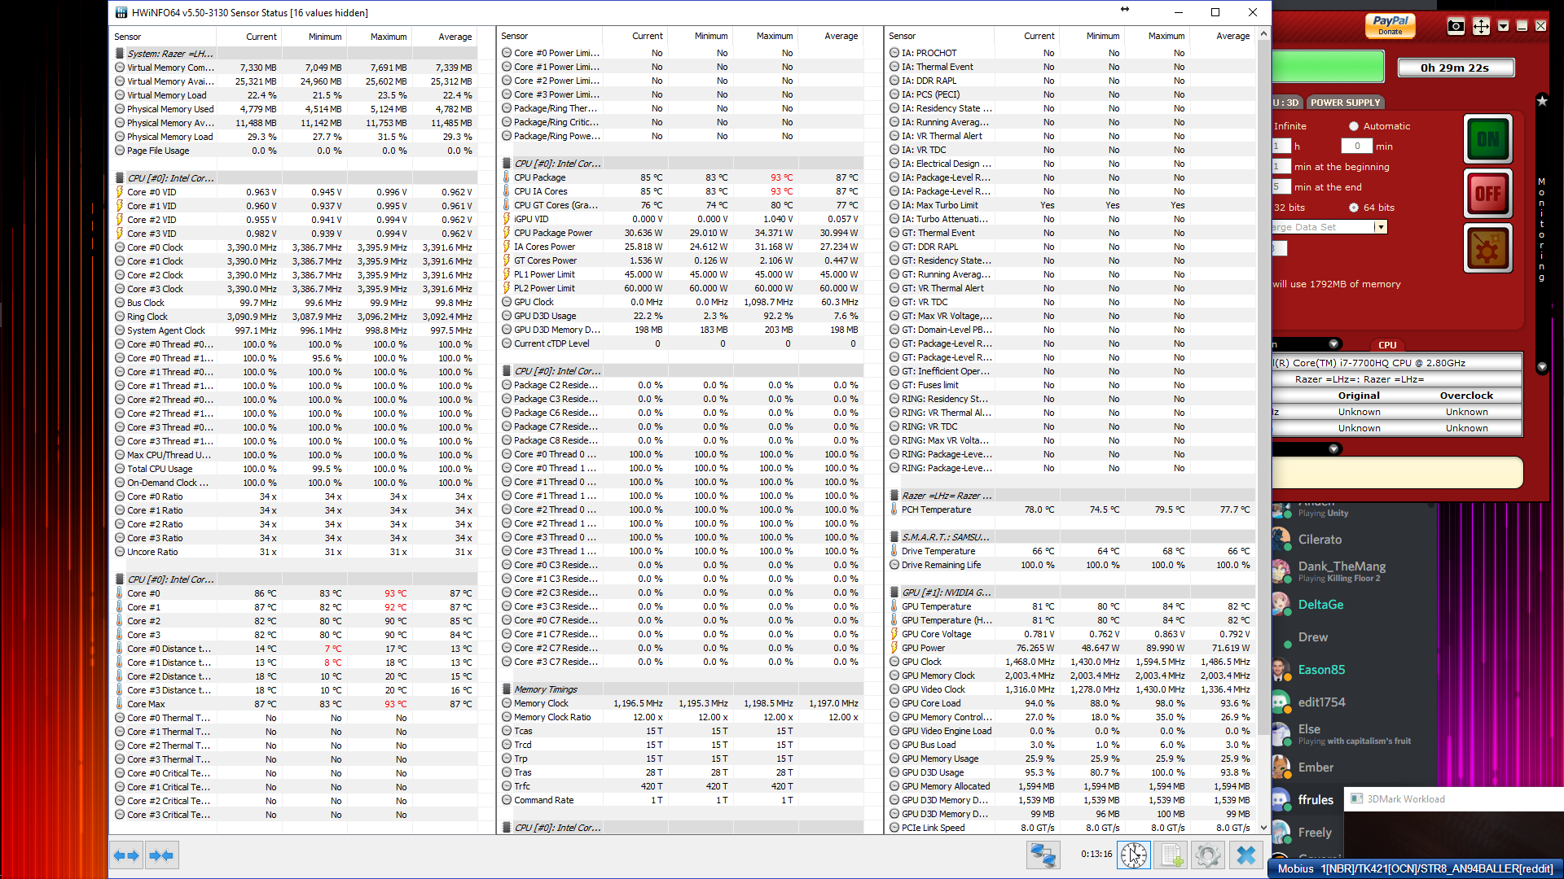The image size is (1564, 879).
Task: Click the icon beside Drive Remaining Life
Action: point(894,565)
